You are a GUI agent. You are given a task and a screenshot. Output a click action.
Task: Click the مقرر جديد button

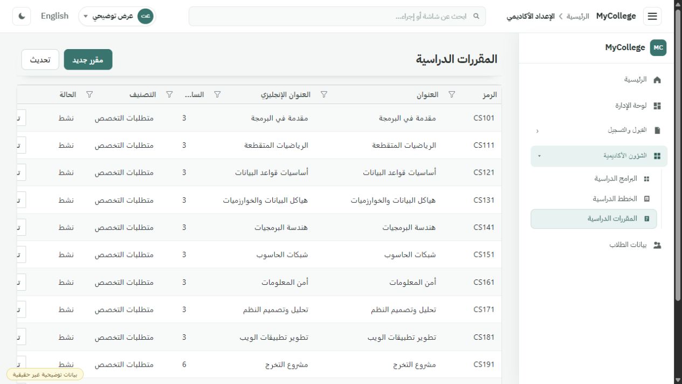(x=88, y=60)
